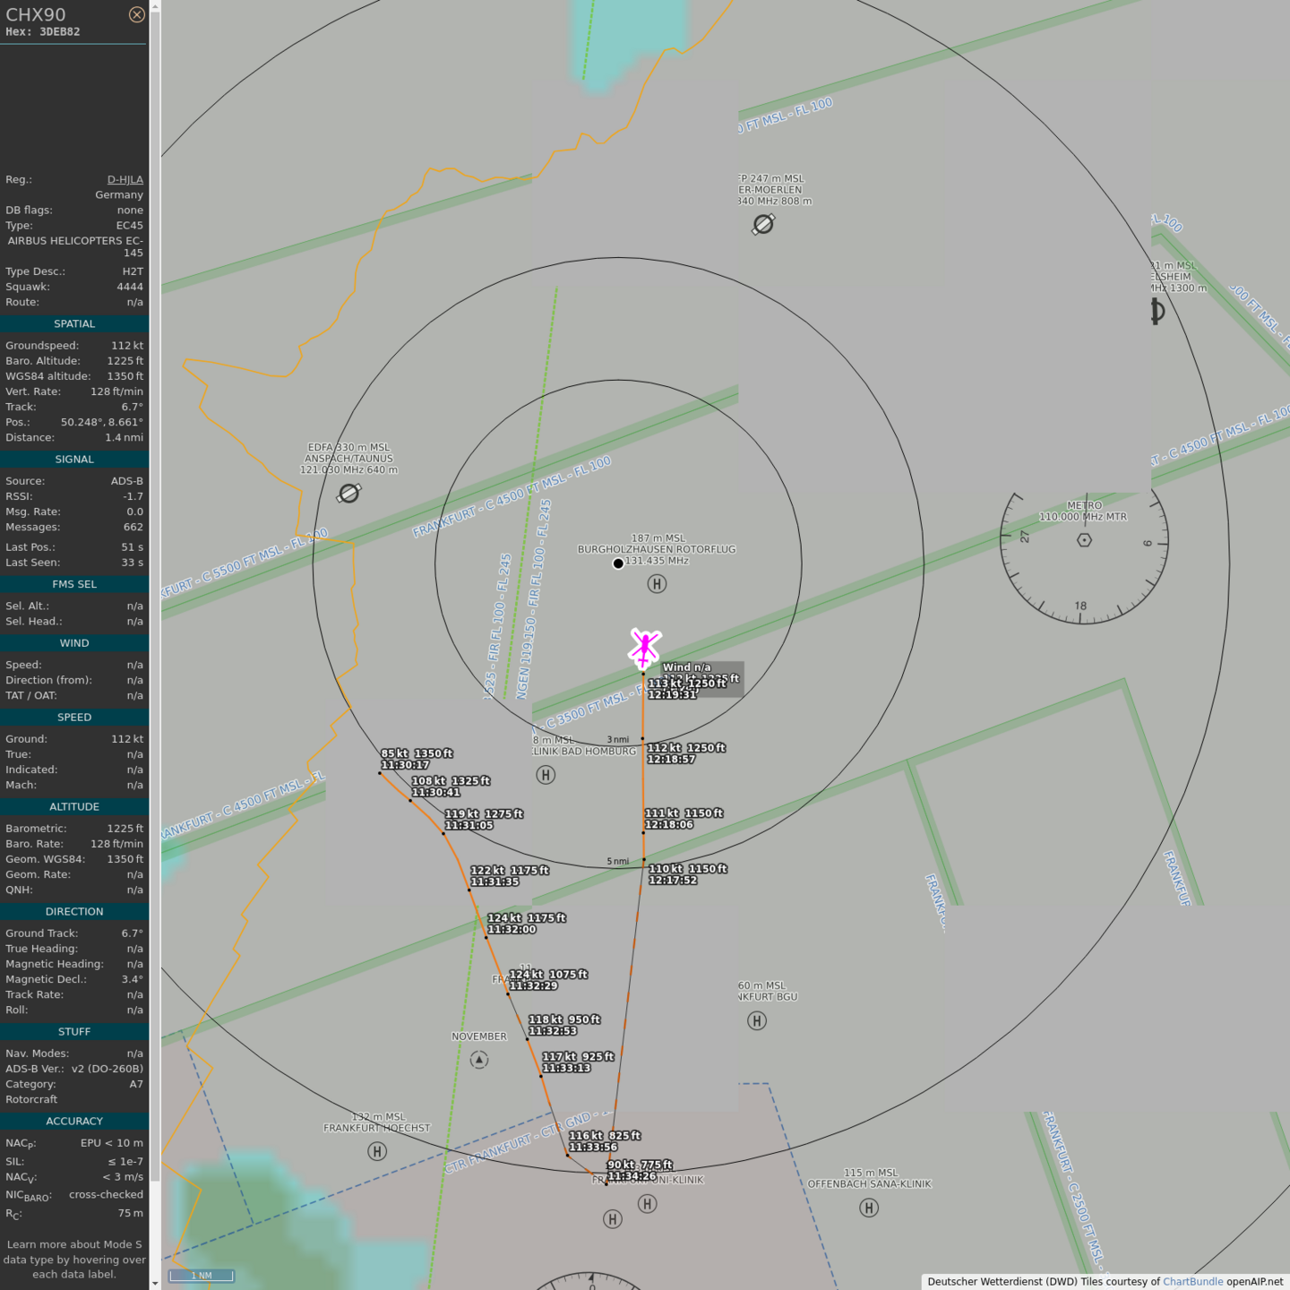The height and width of the screenshot is (1290, 1290).
Task: Click the Frankfurt Hoechst heliport icon
Action: tap(377, 1151)
